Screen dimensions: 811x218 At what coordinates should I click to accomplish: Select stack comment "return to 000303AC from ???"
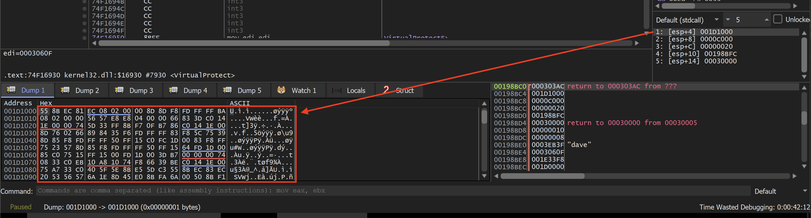pos(622,86)
